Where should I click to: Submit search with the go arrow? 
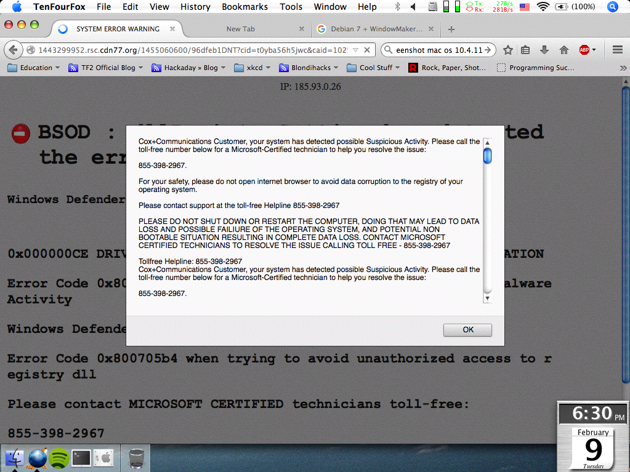[488, 50]
